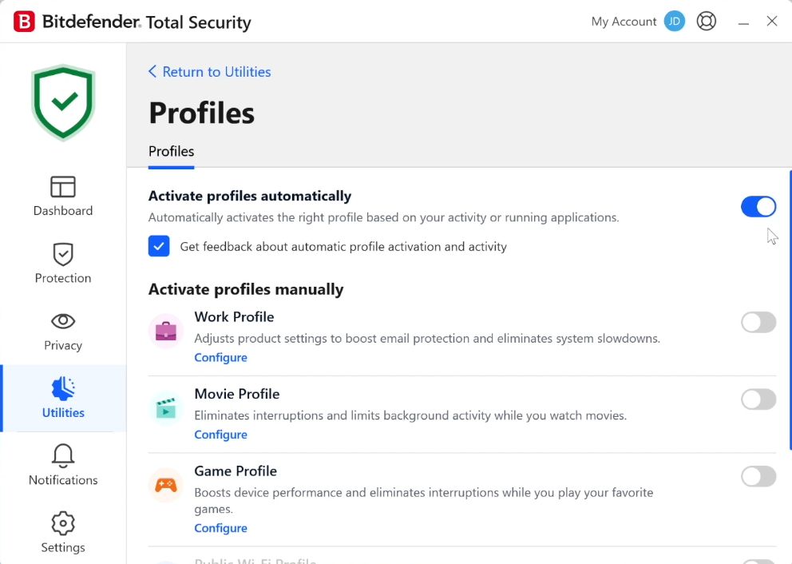The height and width of the screenshot is (564, 792).
Task: Open Notifications bell icon
Action: click(63, 456)
